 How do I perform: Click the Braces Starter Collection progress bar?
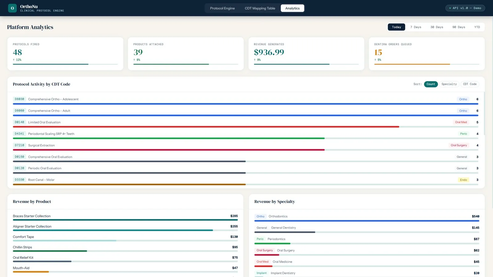pyautogui.click(x=125, y=220)
